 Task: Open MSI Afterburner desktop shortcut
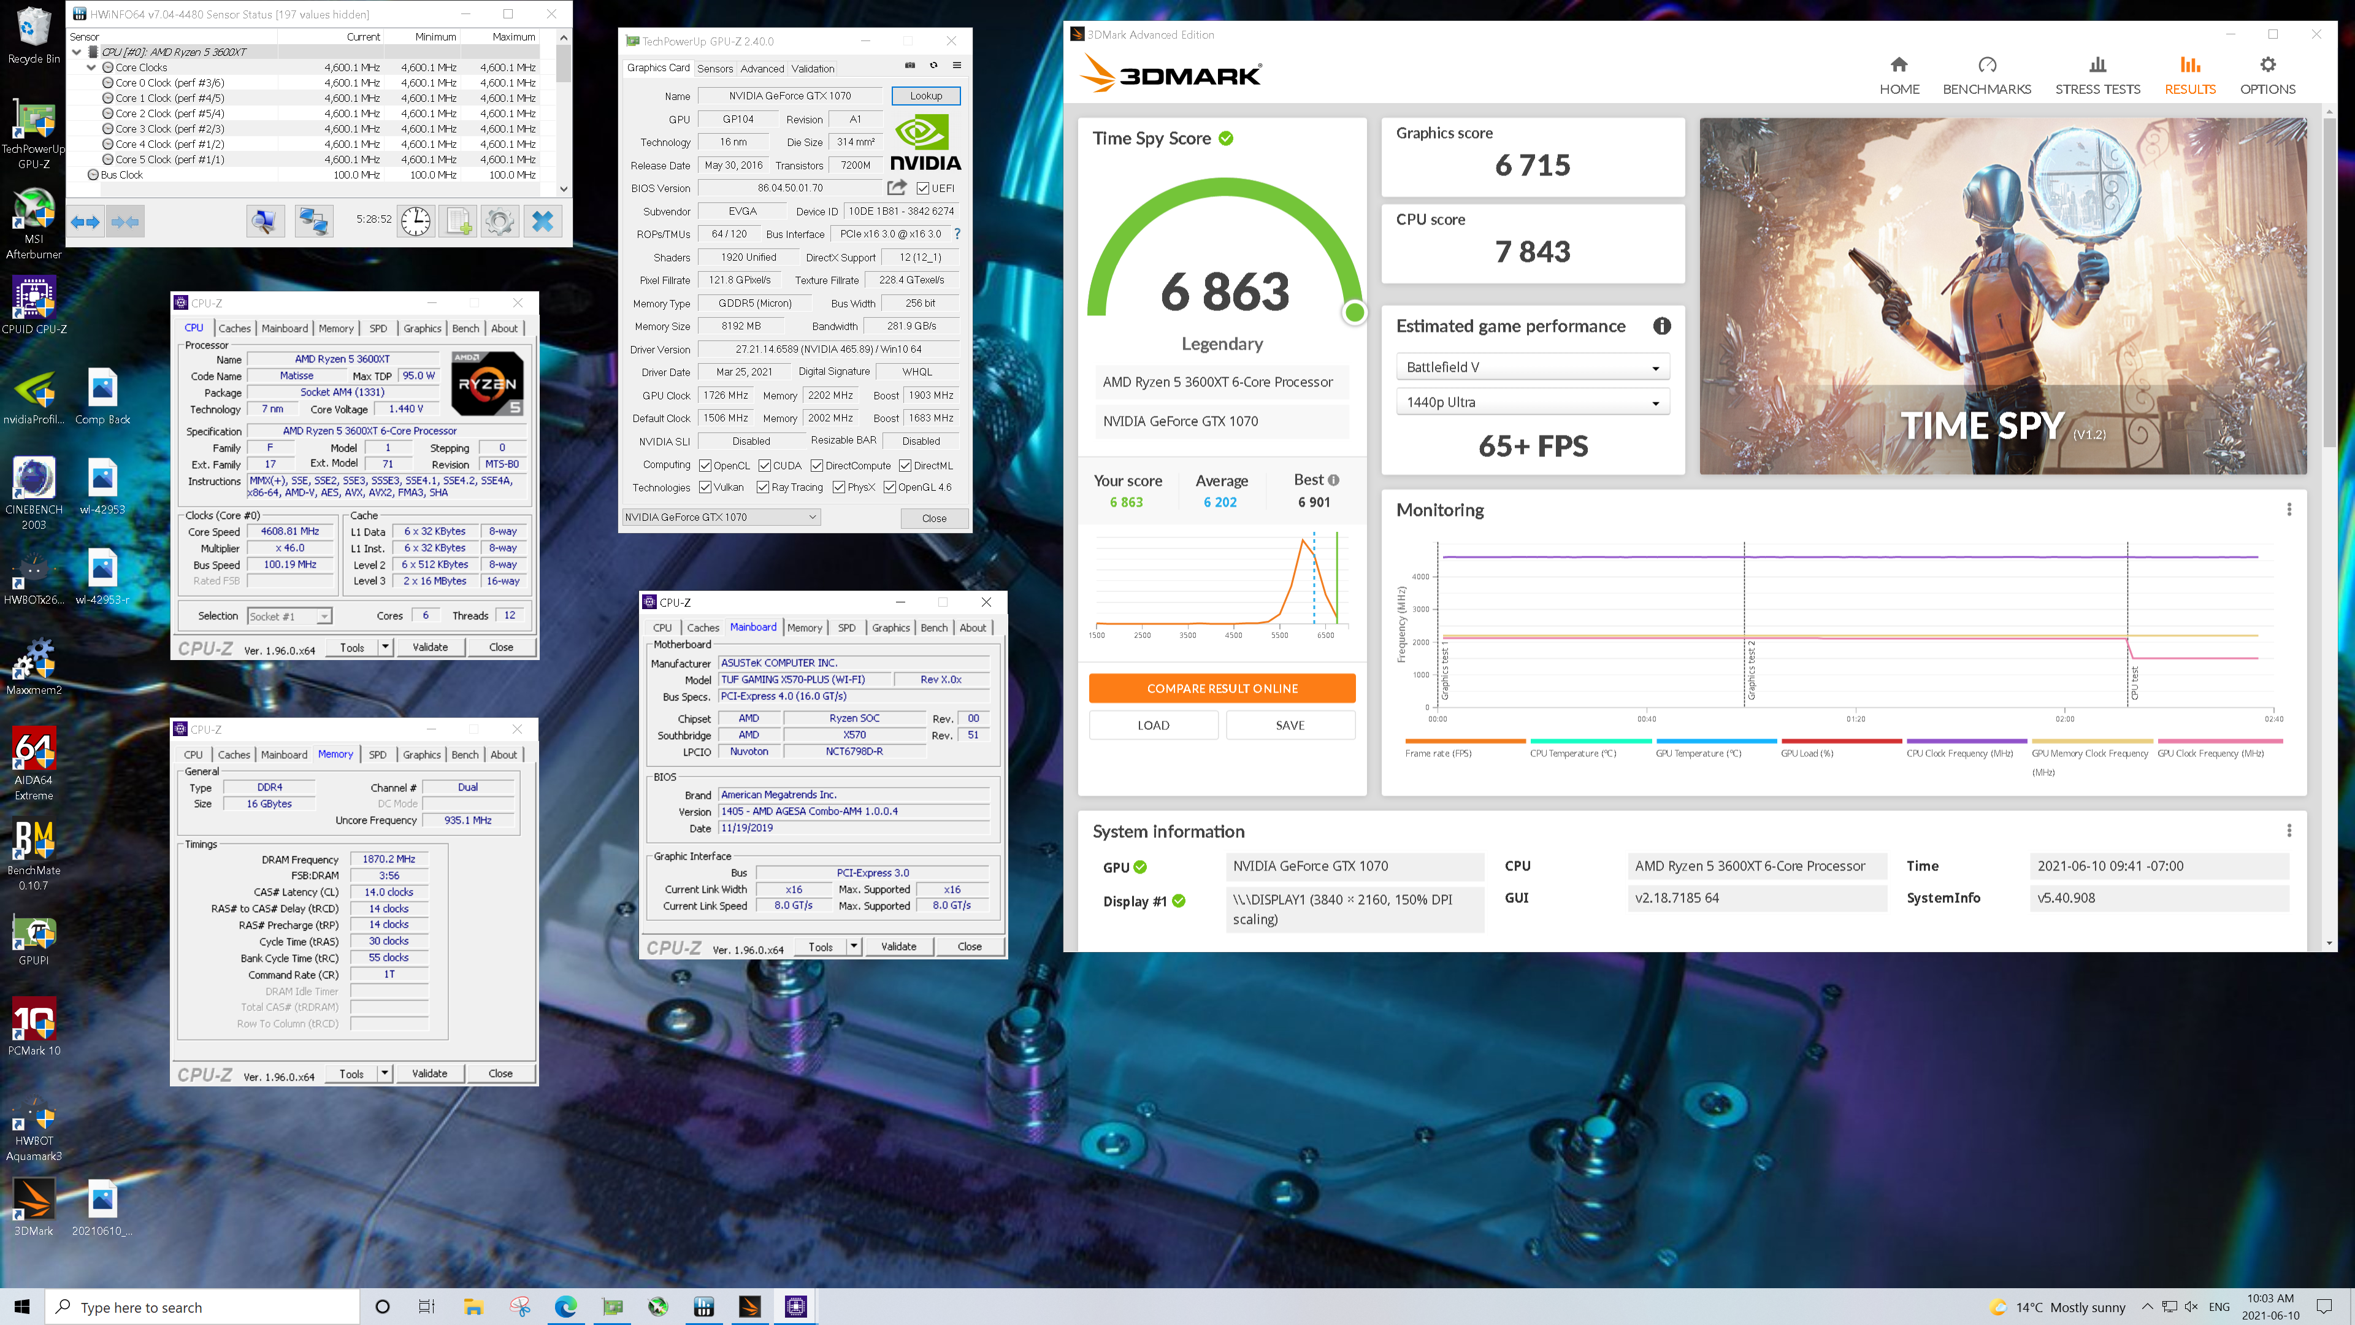pos(34,223)
